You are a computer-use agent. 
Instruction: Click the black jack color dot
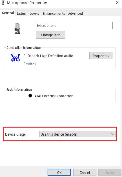pyautogui.click(x=30, y=95)
